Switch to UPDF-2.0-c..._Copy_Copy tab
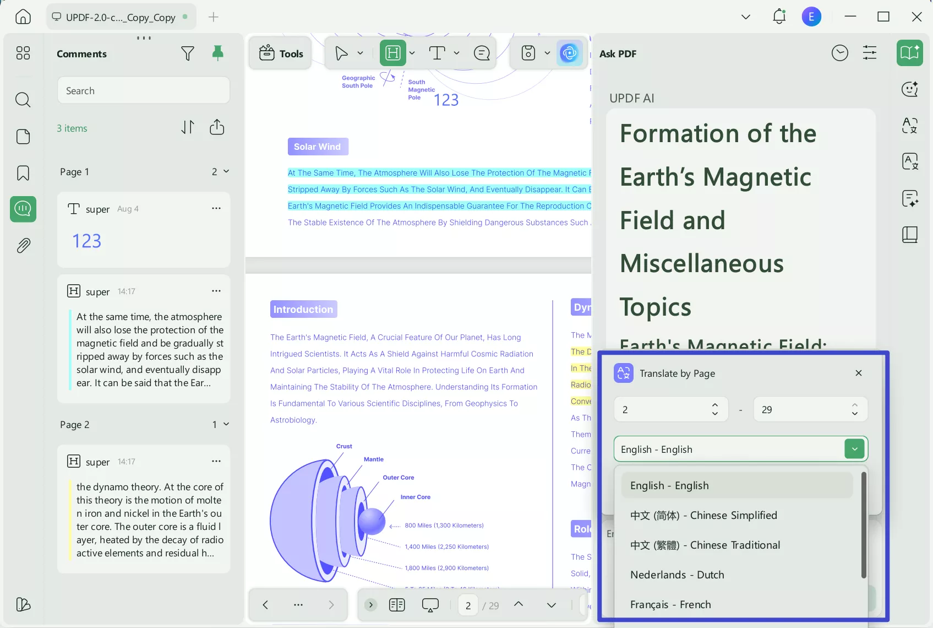Image resolution: width=933 pixels, height=628 pixels. click(121, 17)
